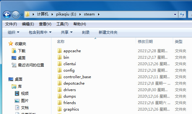This screenshot has height=114, width=192.
Task: Expand the arrow after steam in the path
Action: click(99, 15)
